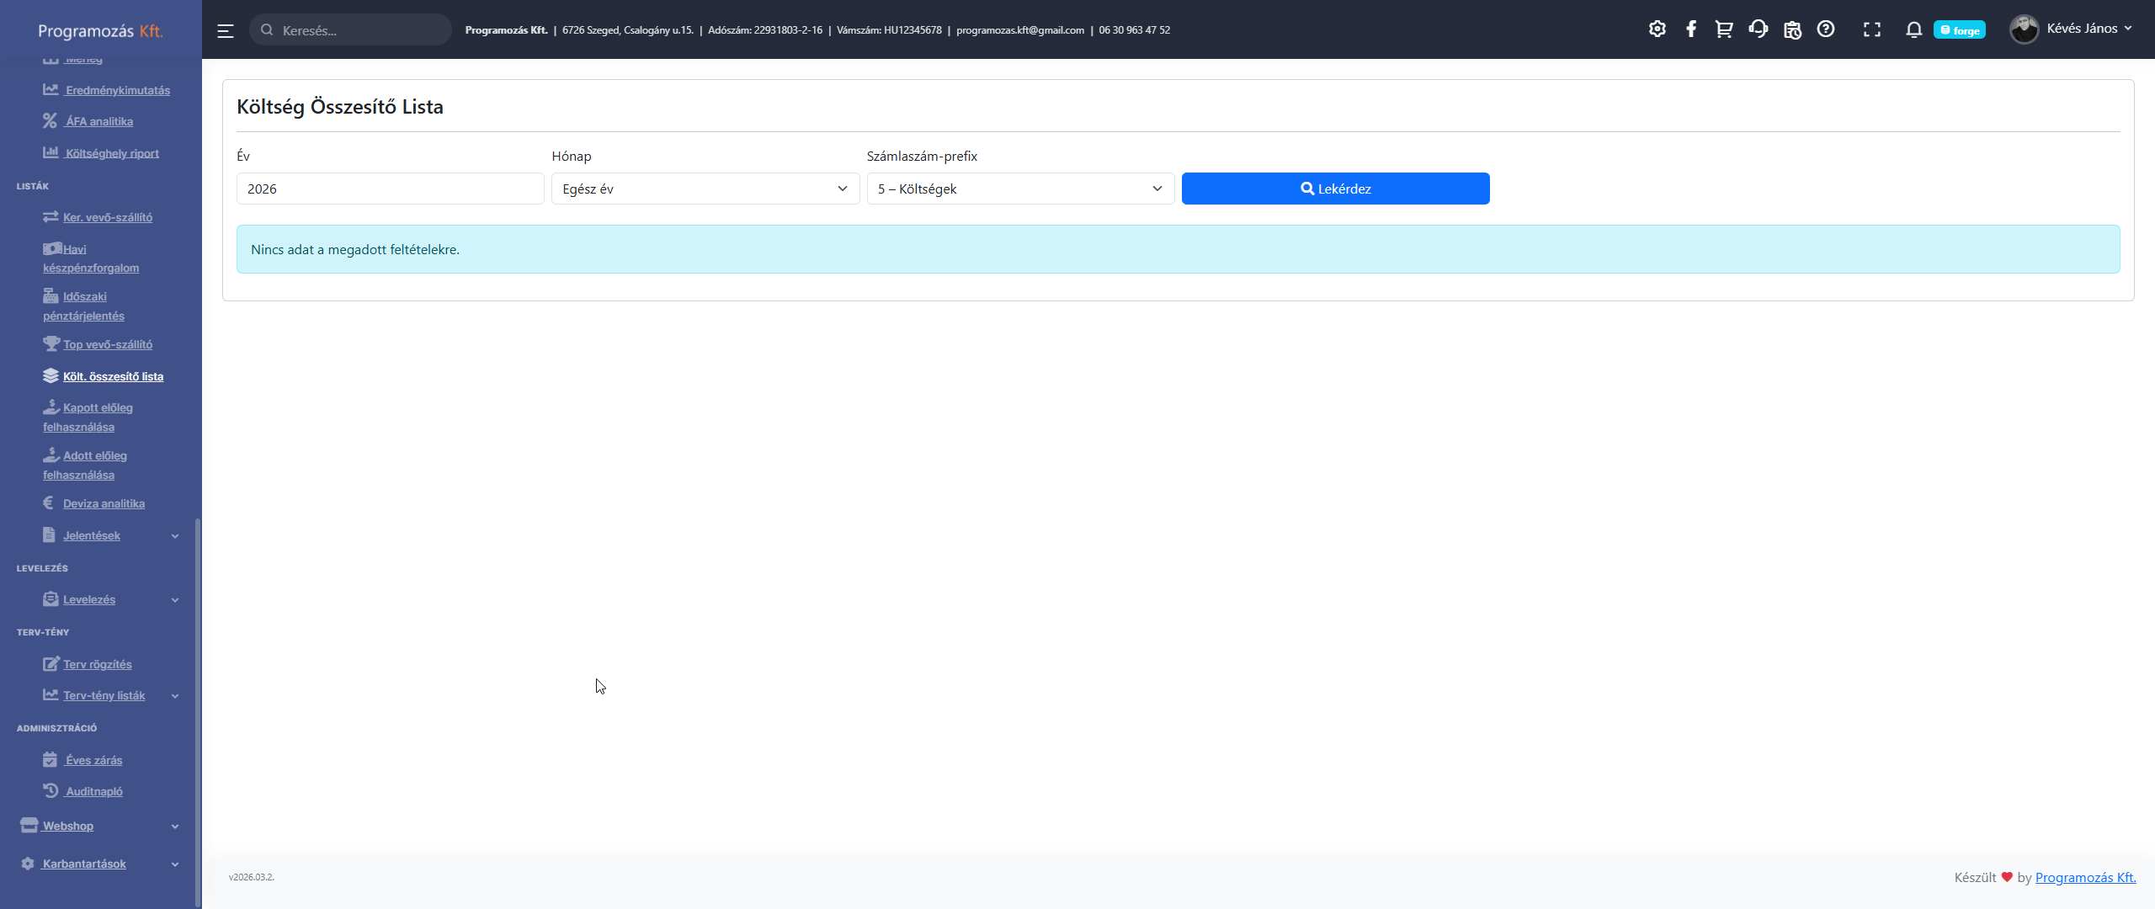Click the Havi készpénzforgalom money icon
Screen dimensions: 2155x909
tap(52, 248)
